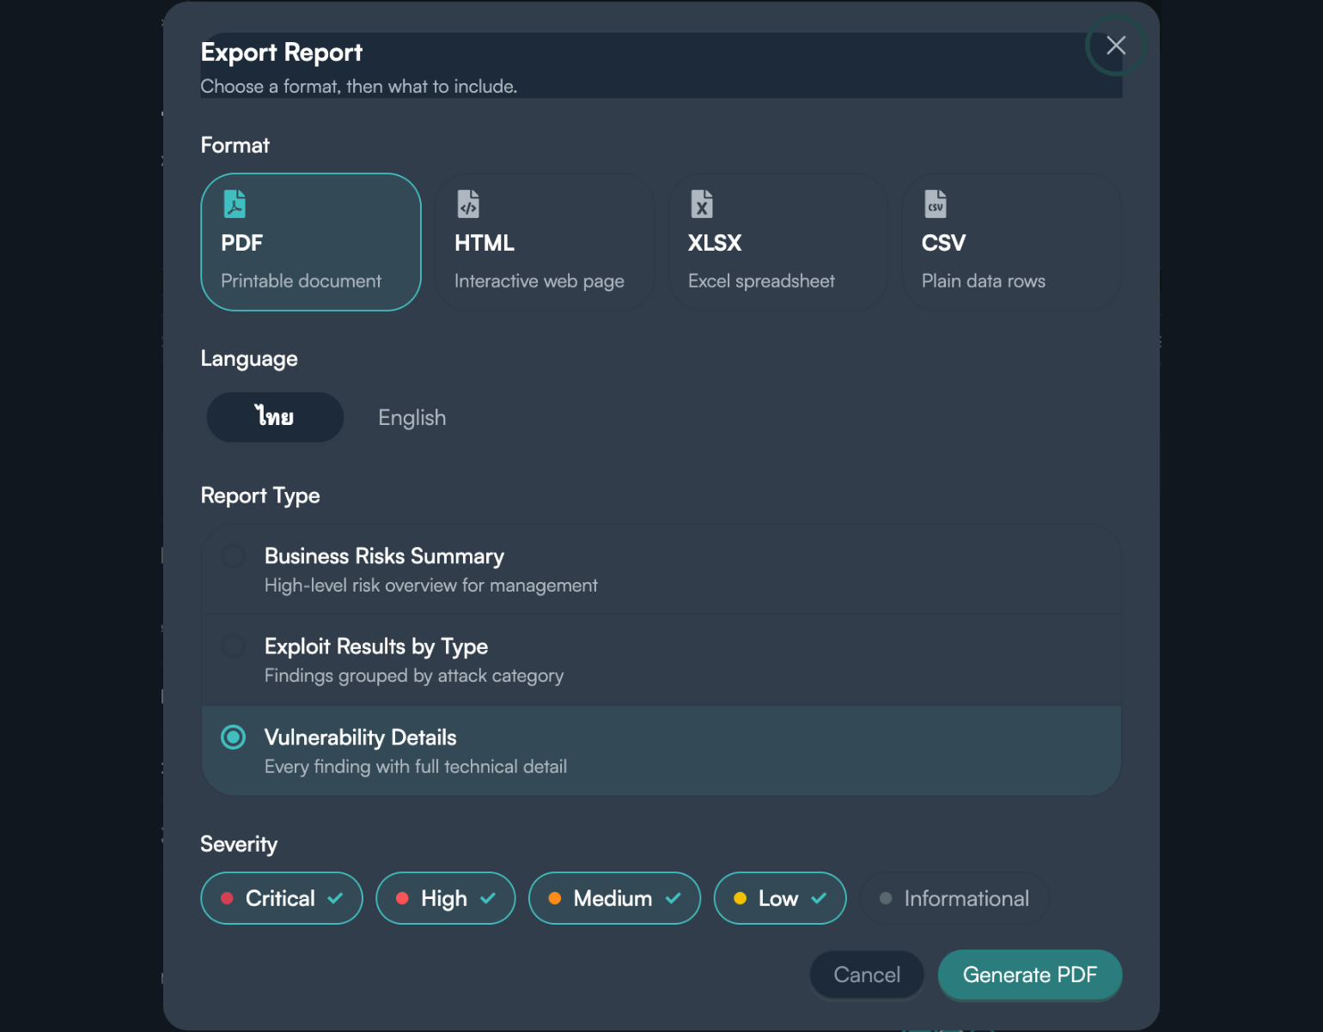This screenshot has height=1032, width=1323.
Task: Click the PDF file icon
Action: click(235, 204)
